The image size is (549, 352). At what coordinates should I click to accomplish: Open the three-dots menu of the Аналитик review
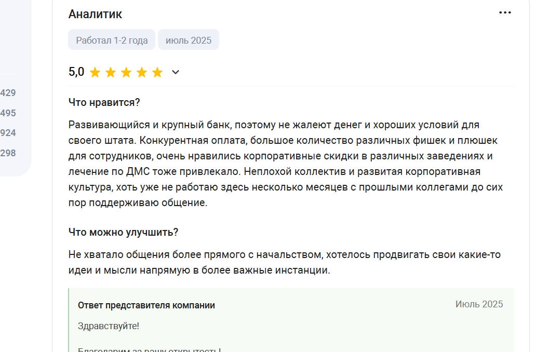(505, 13)
